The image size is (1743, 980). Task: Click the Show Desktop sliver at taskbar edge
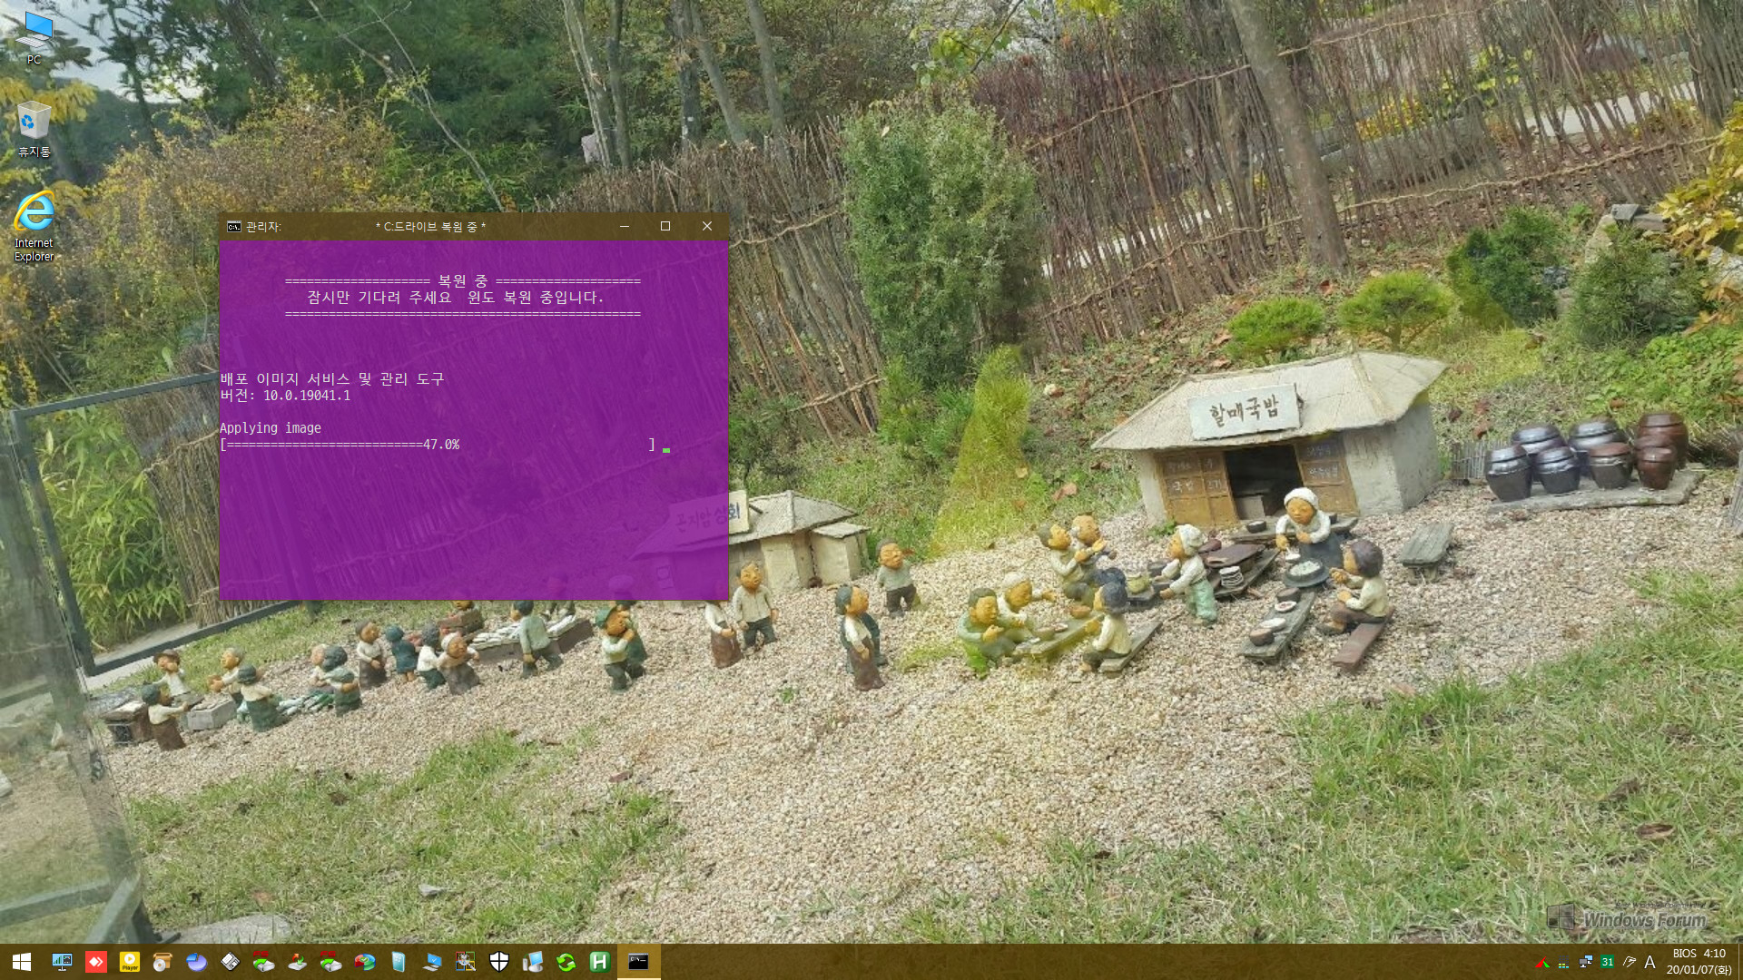pyautogui.click(x=1739, y=962)
